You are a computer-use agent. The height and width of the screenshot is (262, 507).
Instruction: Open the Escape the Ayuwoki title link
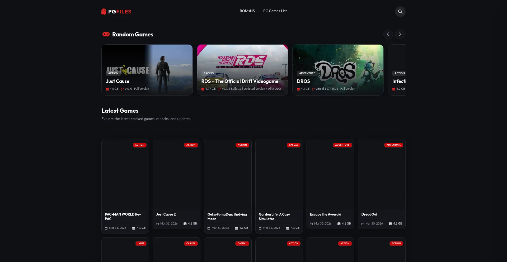coord(326,214)
